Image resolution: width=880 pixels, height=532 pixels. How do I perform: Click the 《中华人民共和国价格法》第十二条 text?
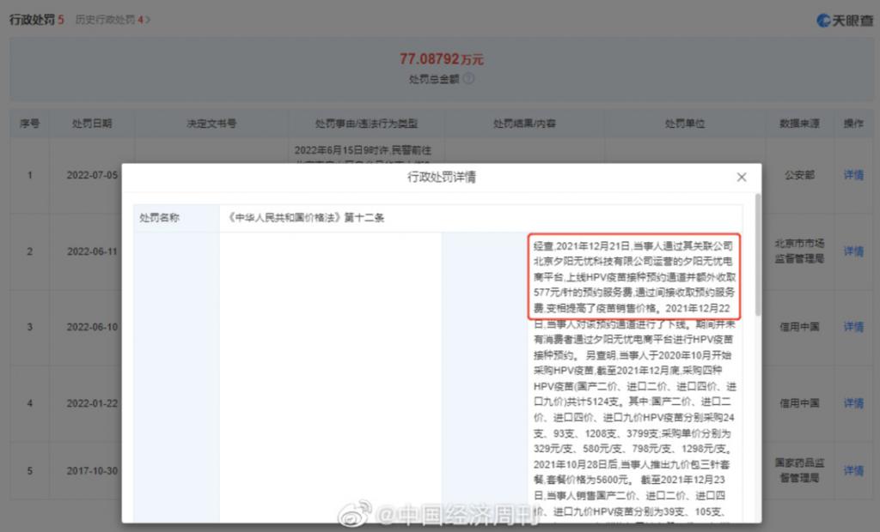click(306, 218)
